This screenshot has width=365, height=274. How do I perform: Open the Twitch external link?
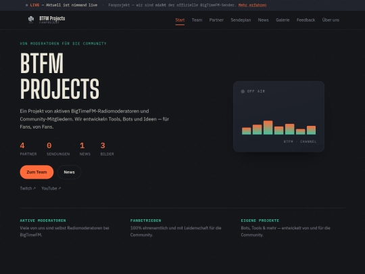point(28,188)
